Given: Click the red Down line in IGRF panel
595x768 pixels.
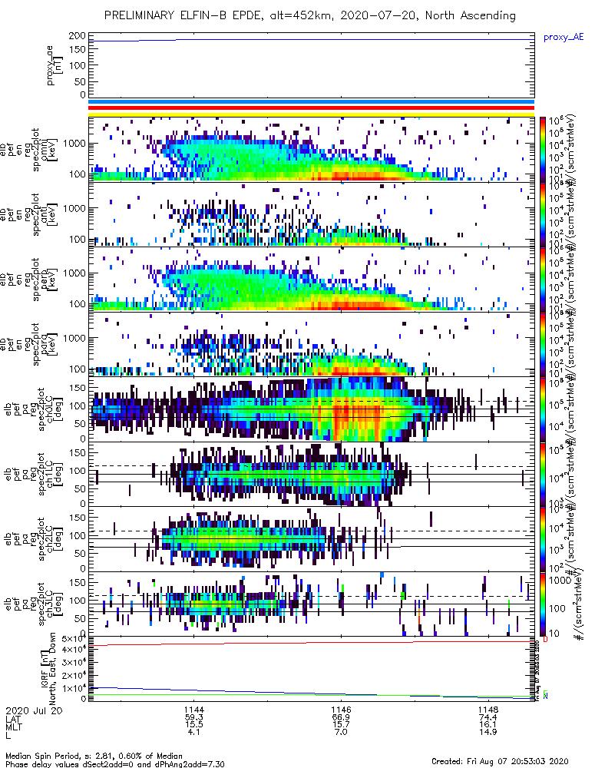Looking at the screenshot, I should 311,643.
